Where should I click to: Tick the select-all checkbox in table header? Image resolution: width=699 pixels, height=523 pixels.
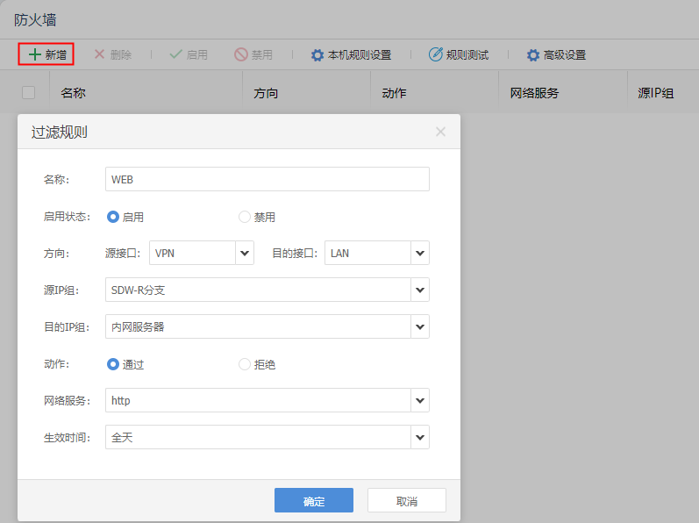pyautogui.click(x=29, y=92)
